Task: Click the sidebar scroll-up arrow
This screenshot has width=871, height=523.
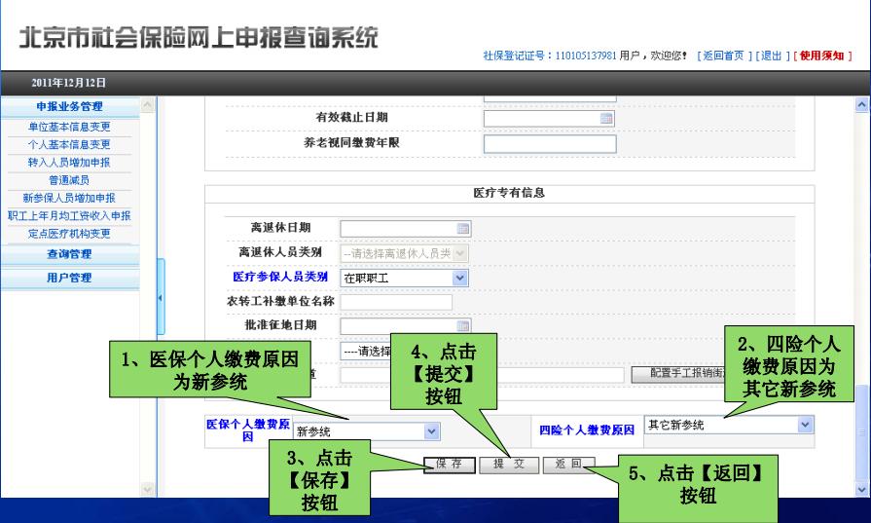Action: coord(147,104)
